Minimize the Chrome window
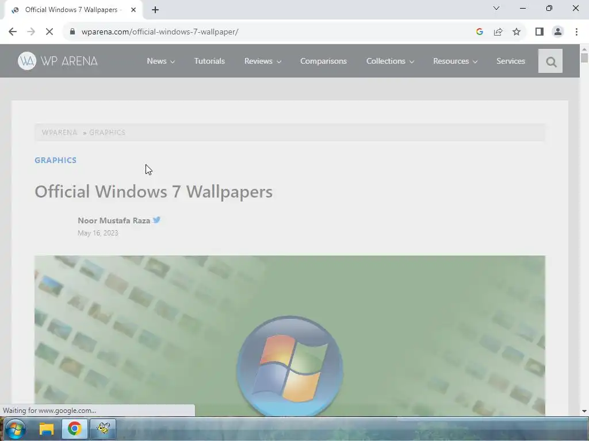Screen dimensions: 589x441 [522, 8]
